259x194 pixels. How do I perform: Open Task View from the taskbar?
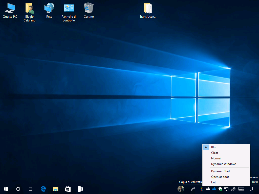(30, 189)
